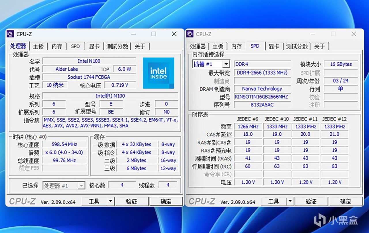Click the instruction set text starting with MMX
Screen dimensions: 369x233
[x=110, y=123]
